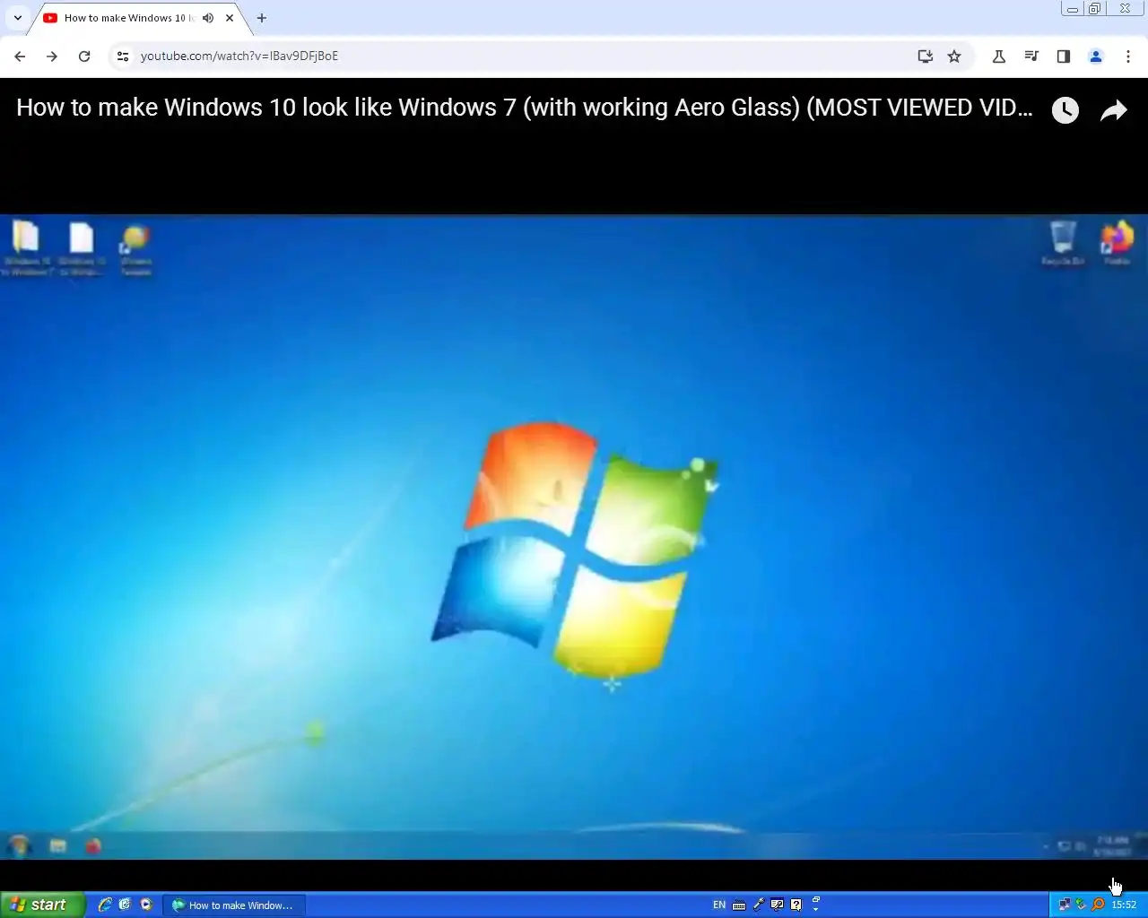The width and height of the screenshot is (1148, 918).
Task: Launch Windows Media Player from Quick Launch
Action: click(146, 905)
